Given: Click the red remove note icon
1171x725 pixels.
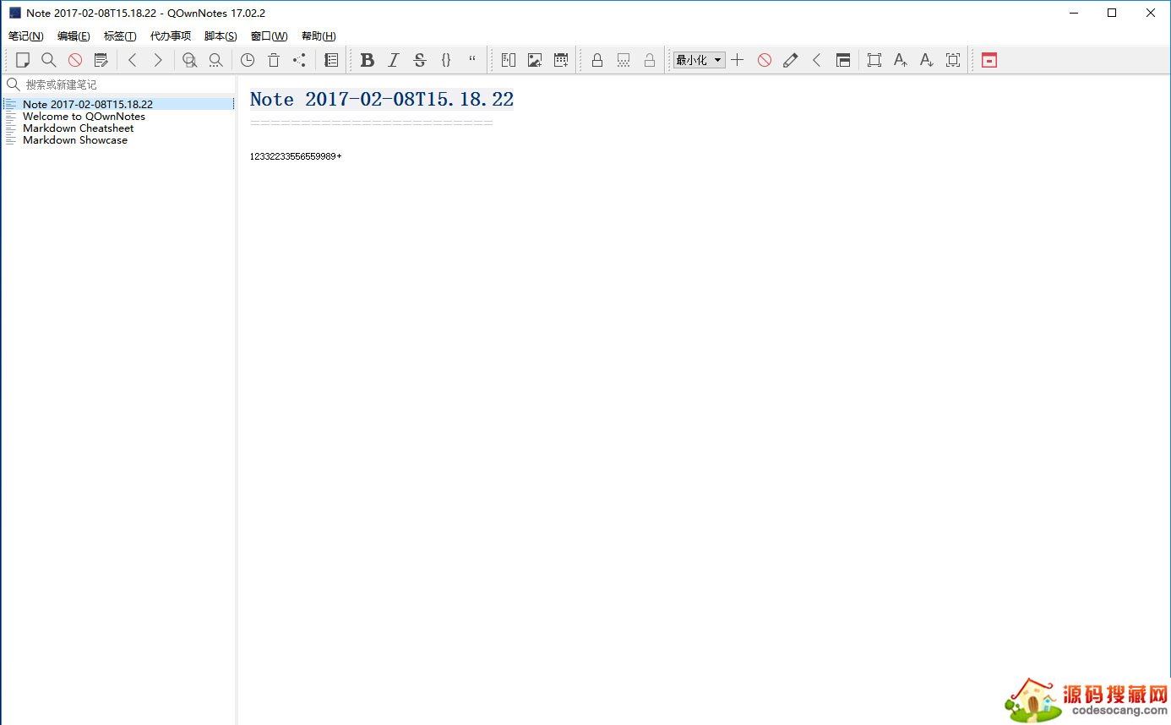Looking at the screenshot, I should click(x=75, y=60).
